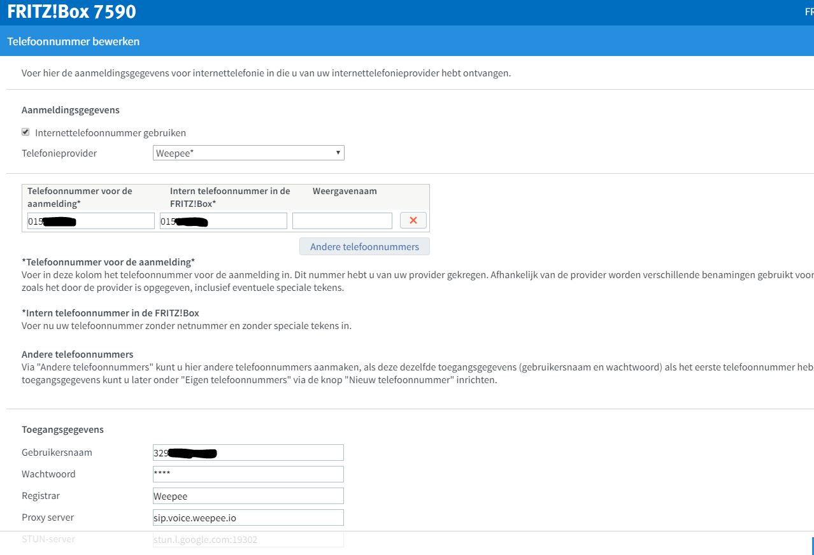Click the Andere telefoonnummers button
This screenshot has height=555, width=814.
coord(364,246)
